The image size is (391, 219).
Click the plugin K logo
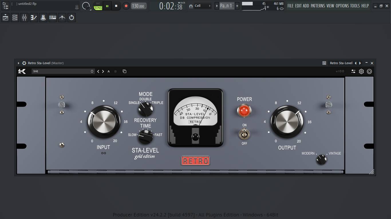[x=22, y=71]
